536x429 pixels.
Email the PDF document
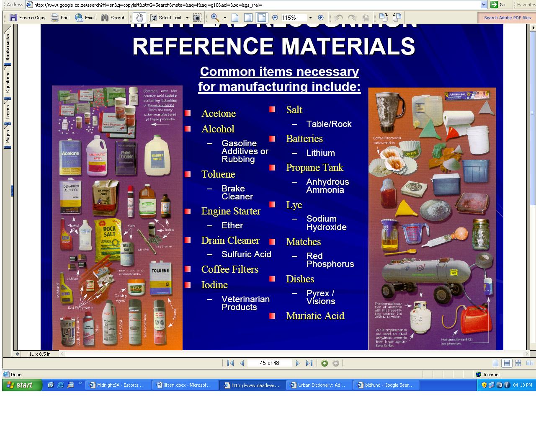85,18
